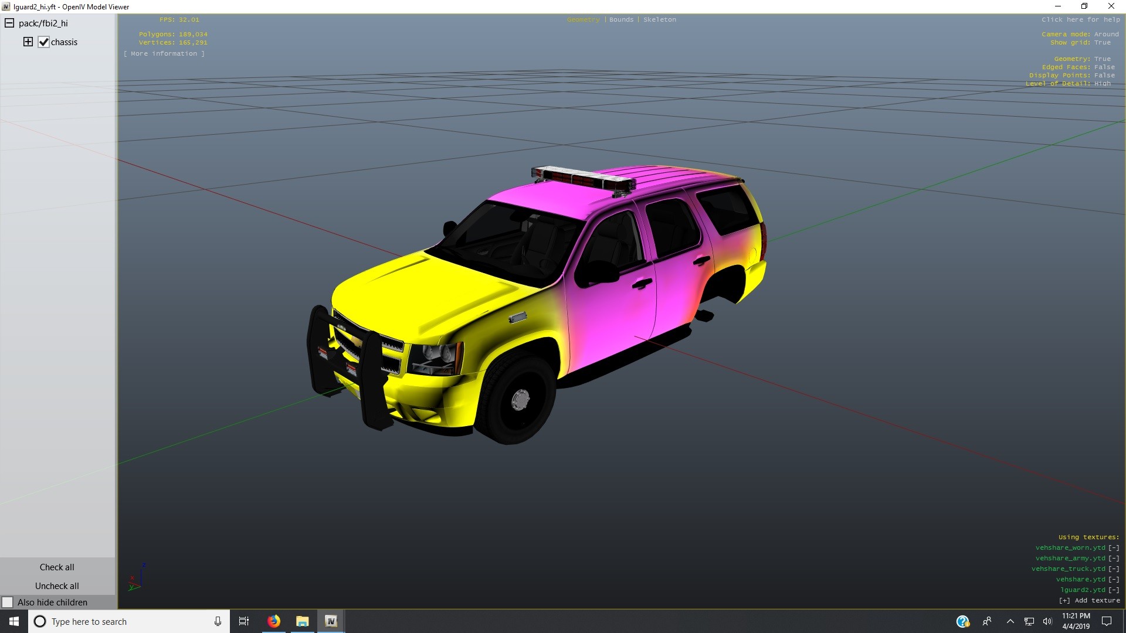This screenshot has width=1126, height=633.
Task: Switch to the Bounds view tab
Action: click(621, 19)
